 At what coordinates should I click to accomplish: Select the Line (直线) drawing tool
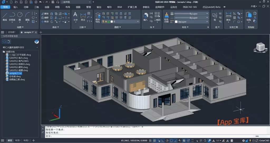(x=5, y=16)
